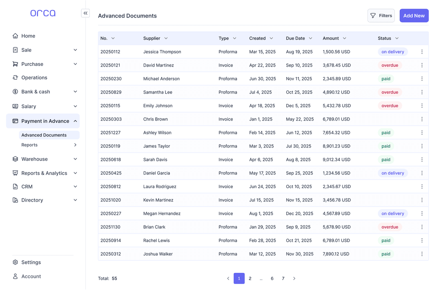Screen dimensions: 441x290
Task: Click the Warehouse boxes icon
Action: [15, 159]
